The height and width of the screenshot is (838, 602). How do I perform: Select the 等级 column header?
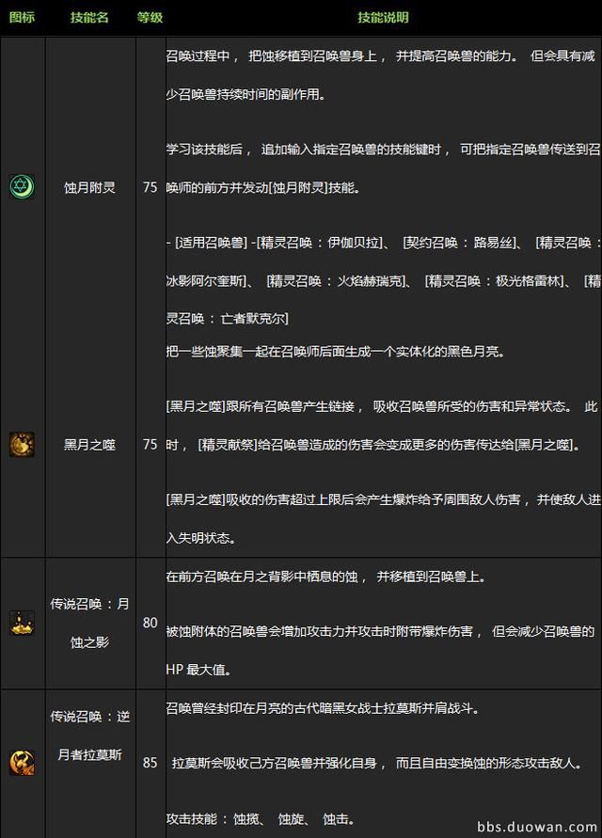tap(150, 18)
